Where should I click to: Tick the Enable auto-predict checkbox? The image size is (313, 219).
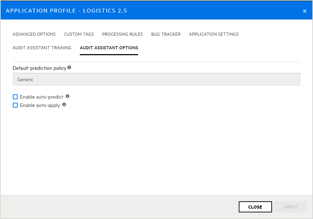15,97
